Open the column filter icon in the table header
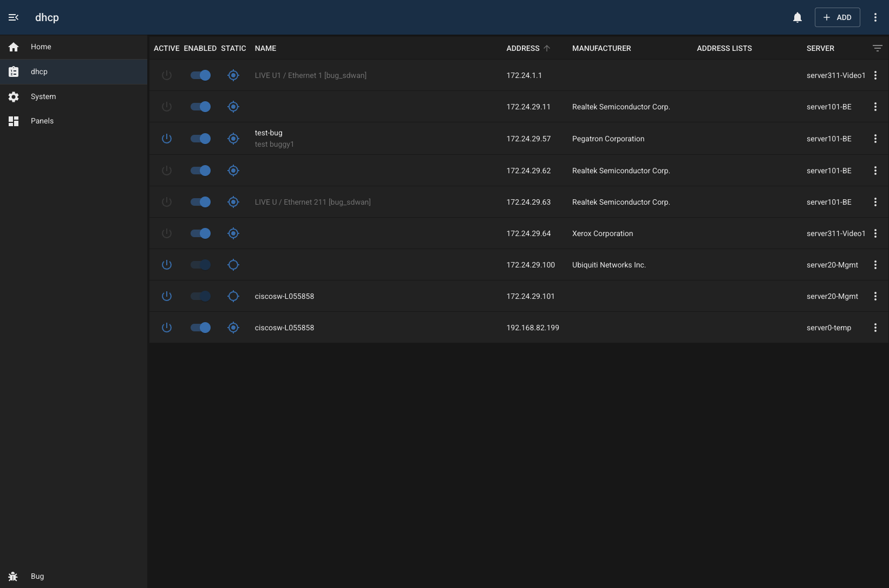 click(877, 48)
